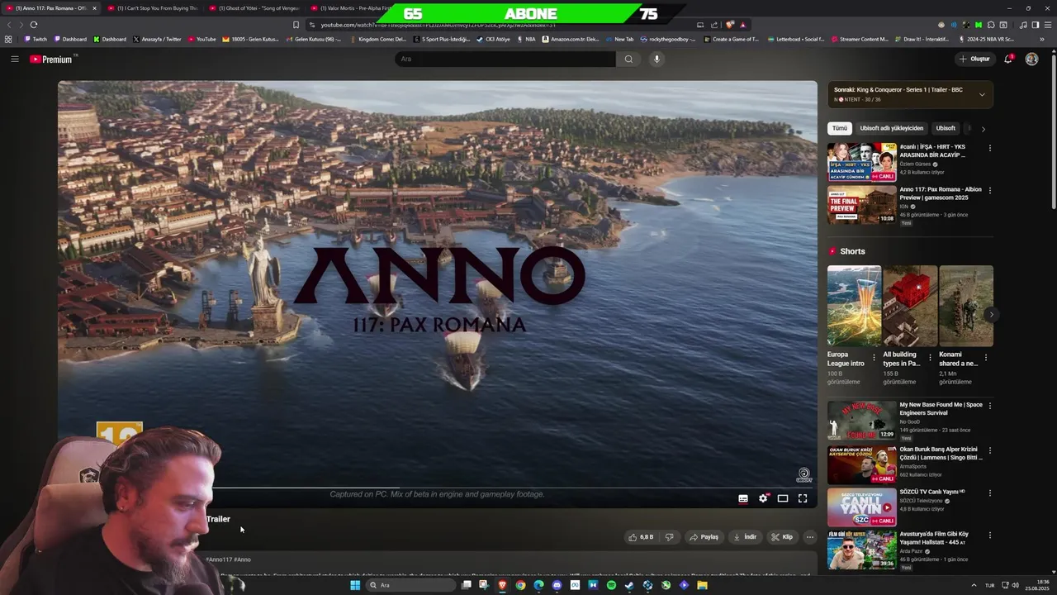The width and height of the screenshot is (1057, 595).
Task: Open YouTube notifications bell
Action: pyautogui.click(x=1008, y=59)
